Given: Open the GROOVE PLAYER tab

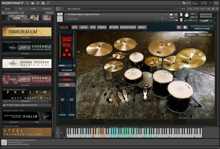Looking at the screenshot, I should coord(128,27).
